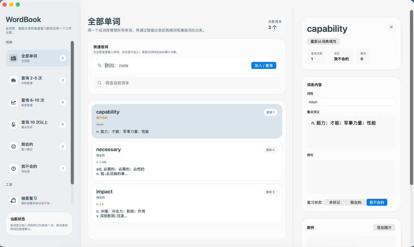Click the green macOS maximize window button
414x247 pixels.
[x=18, y=4]
